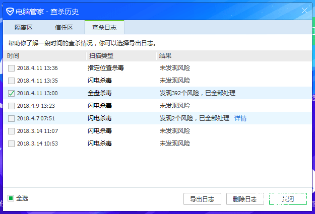
Task: Select the 2018.4.7 07:51 log checkbox
Action: (11, 118)
